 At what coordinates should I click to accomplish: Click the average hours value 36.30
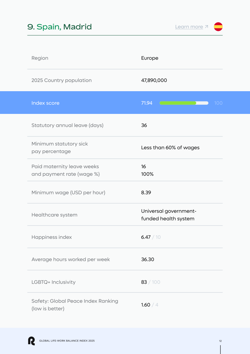pos(148,260)
